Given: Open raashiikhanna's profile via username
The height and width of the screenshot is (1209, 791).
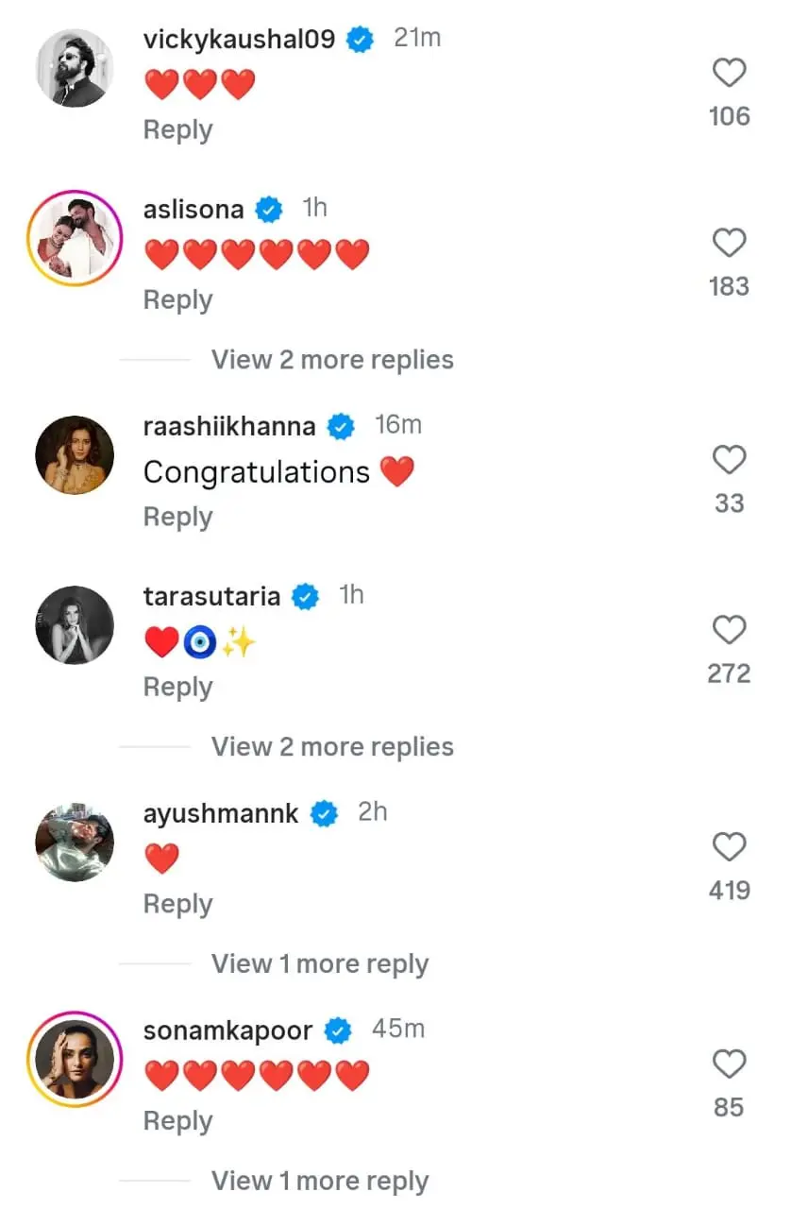Looking at the screenshot, I should coord(228,426).
